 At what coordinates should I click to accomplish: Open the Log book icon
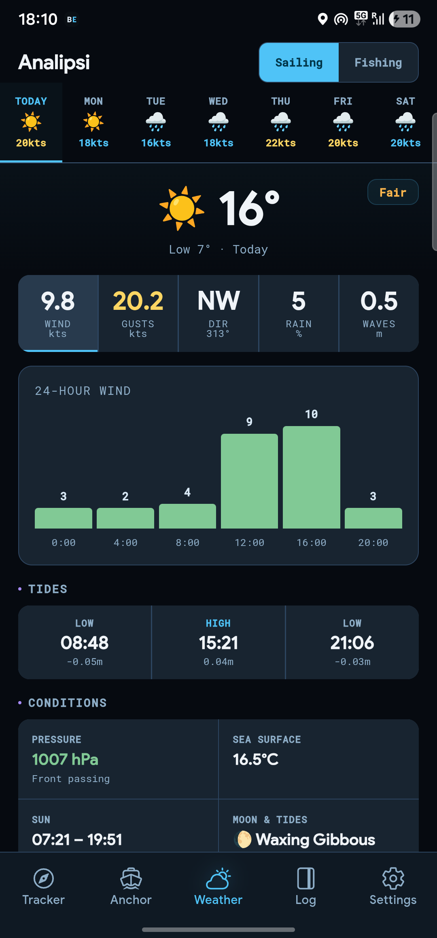pos(305,878)
